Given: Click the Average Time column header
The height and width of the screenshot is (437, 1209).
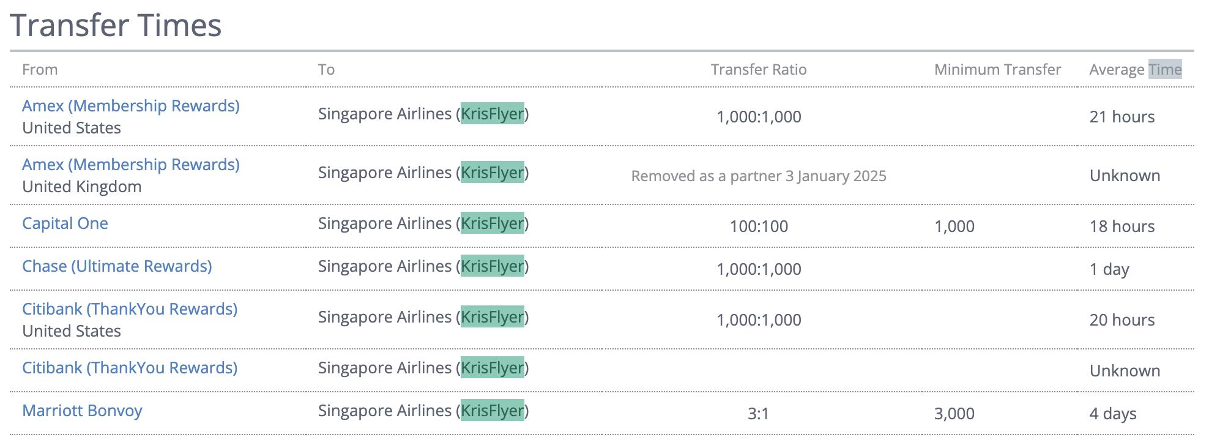Looking at the screenshot, I should pos(1136,70).
